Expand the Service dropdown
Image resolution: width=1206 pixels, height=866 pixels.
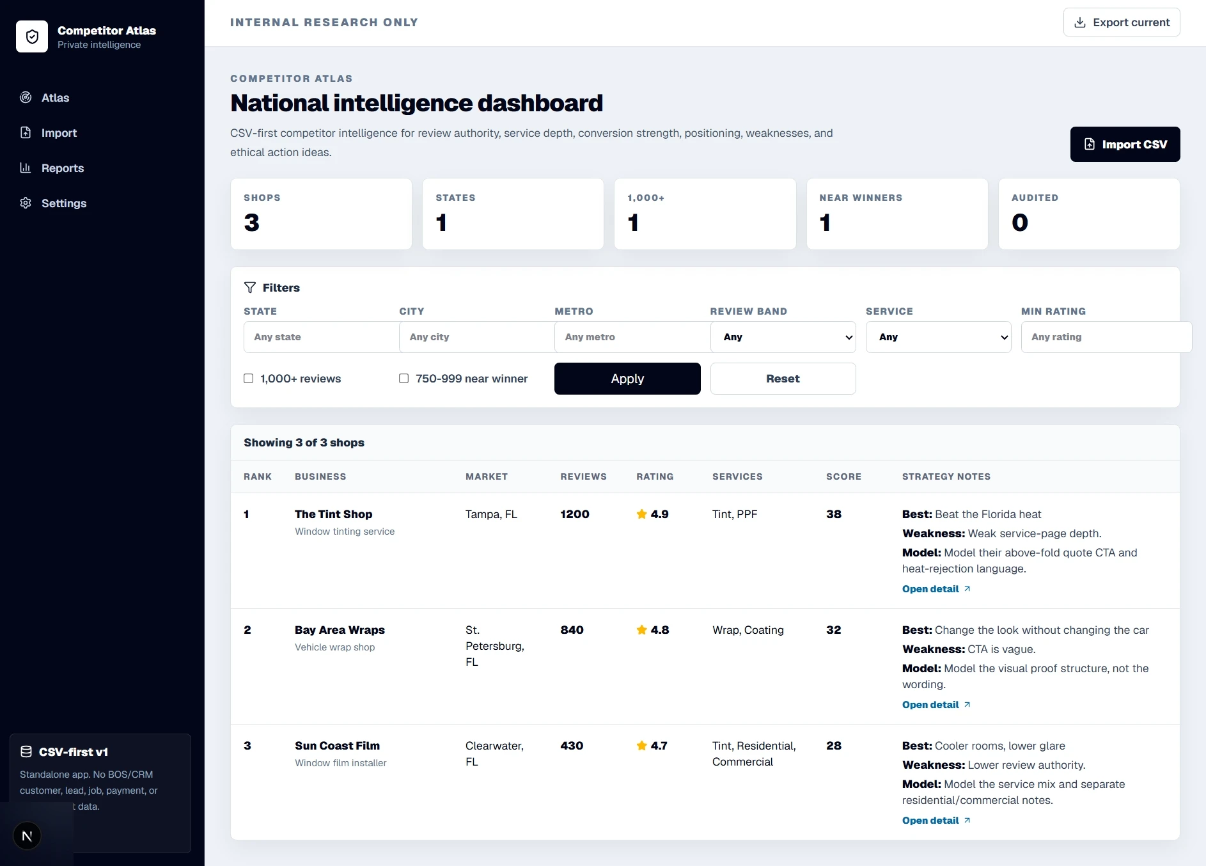coord(939,337)
